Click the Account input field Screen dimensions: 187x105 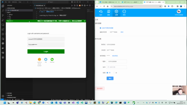[46, 39]
